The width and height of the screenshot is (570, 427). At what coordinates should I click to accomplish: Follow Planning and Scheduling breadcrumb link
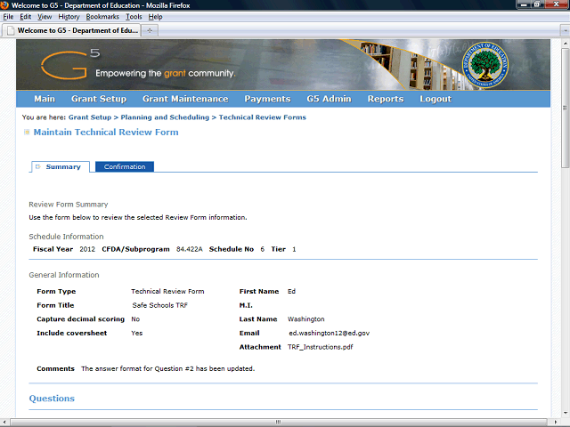165,117
